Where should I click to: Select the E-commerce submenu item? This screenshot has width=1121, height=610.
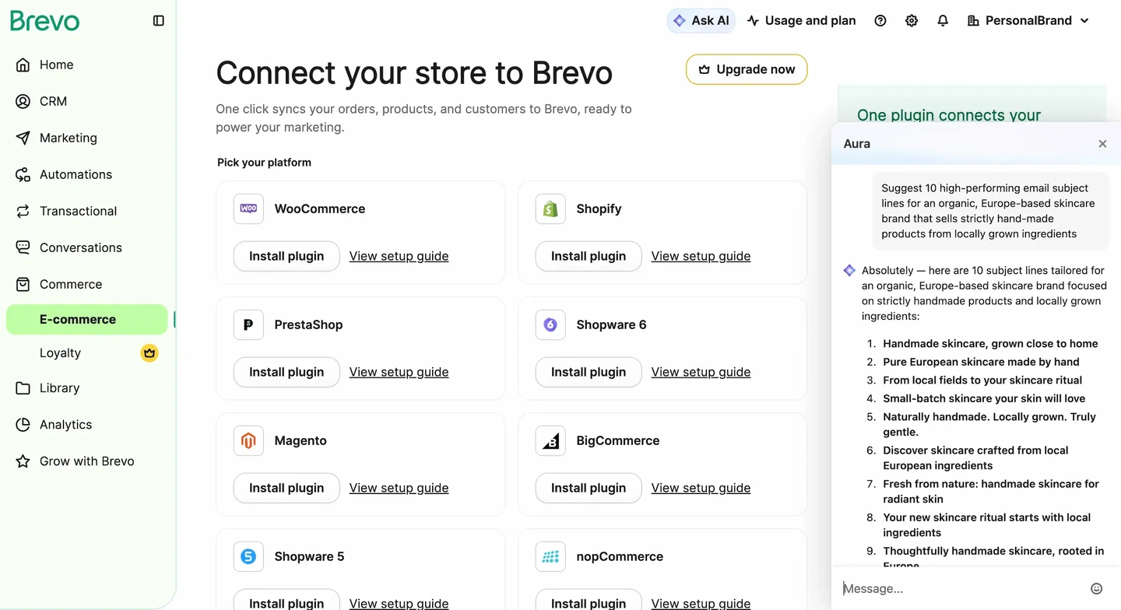click(x=87, y=320)
